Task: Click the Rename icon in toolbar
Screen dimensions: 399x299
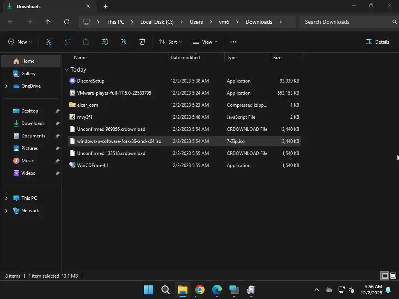Action: (105, 42)
